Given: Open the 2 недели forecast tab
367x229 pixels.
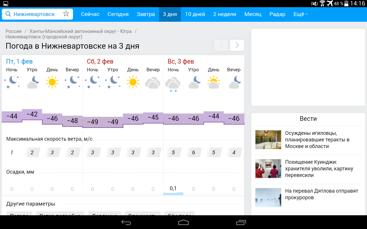Looking at the screenshot, I should (225, 14).
